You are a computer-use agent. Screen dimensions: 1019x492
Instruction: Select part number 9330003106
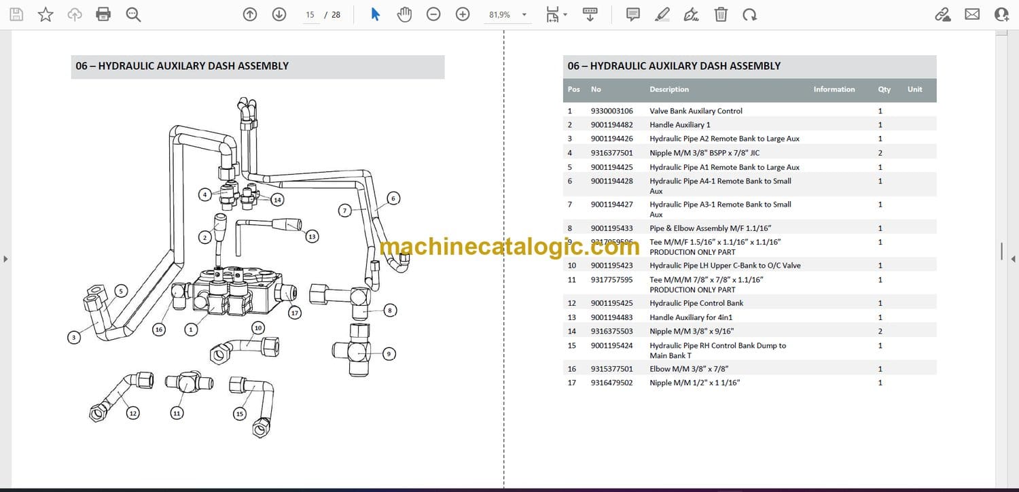click(611, 111)
